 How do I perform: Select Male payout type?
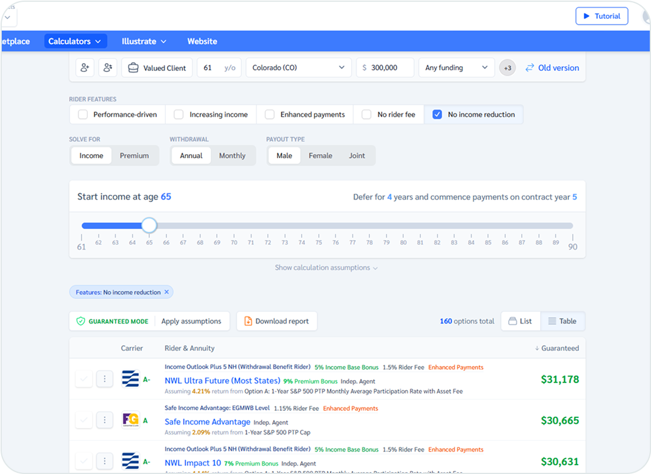point(284,156)
